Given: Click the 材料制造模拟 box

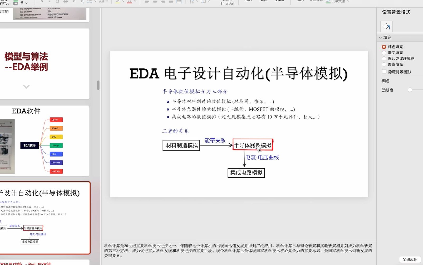Looking at the screenshot, I should (x=181, y=145).
